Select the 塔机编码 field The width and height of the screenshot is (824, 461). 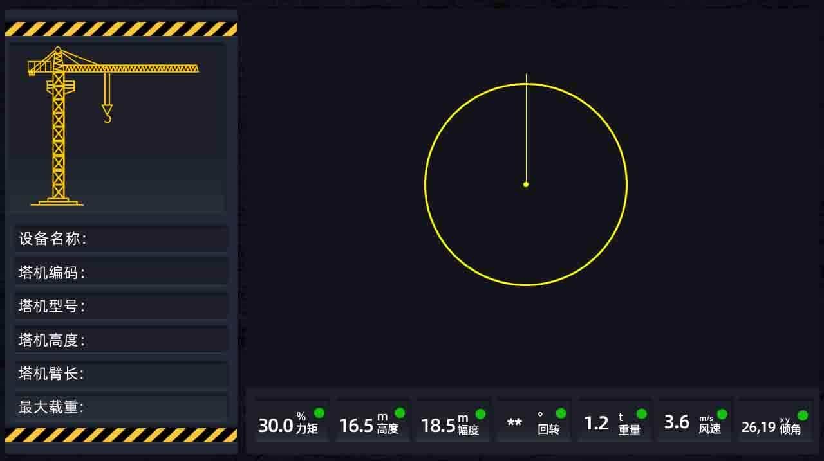pos(121,273)
